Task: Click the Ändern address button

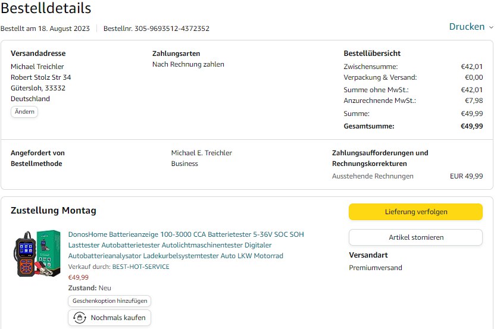Action: point(24,112)
